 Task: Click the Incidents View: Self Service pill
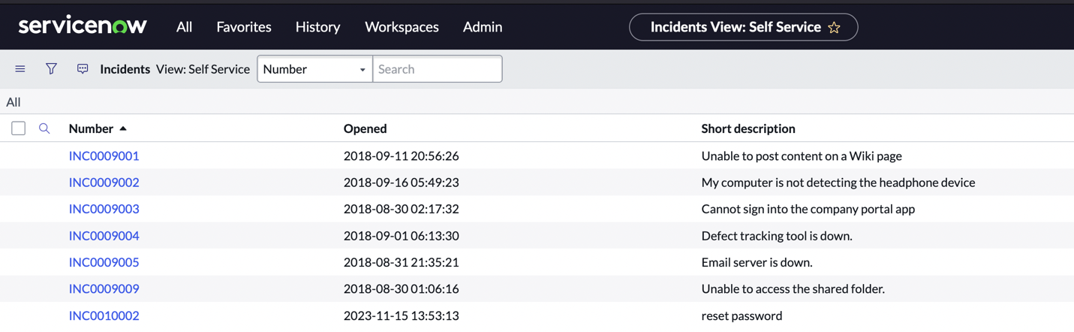click(x=743, y=27)
